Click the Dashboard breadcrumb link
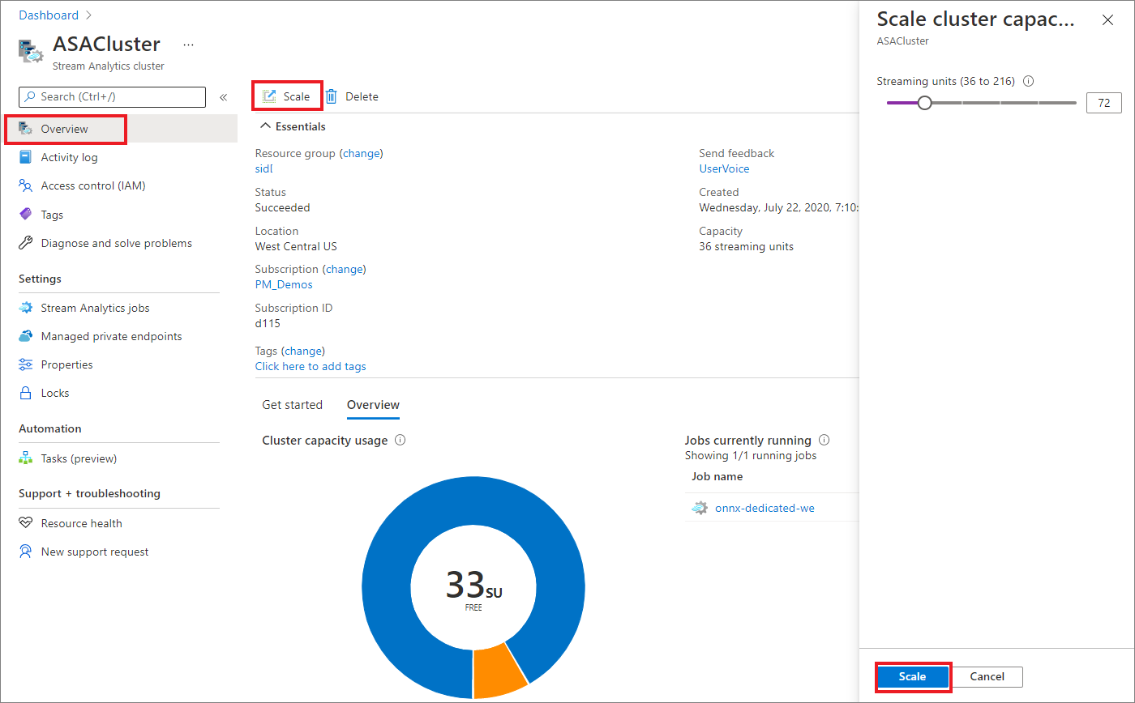 49,15
